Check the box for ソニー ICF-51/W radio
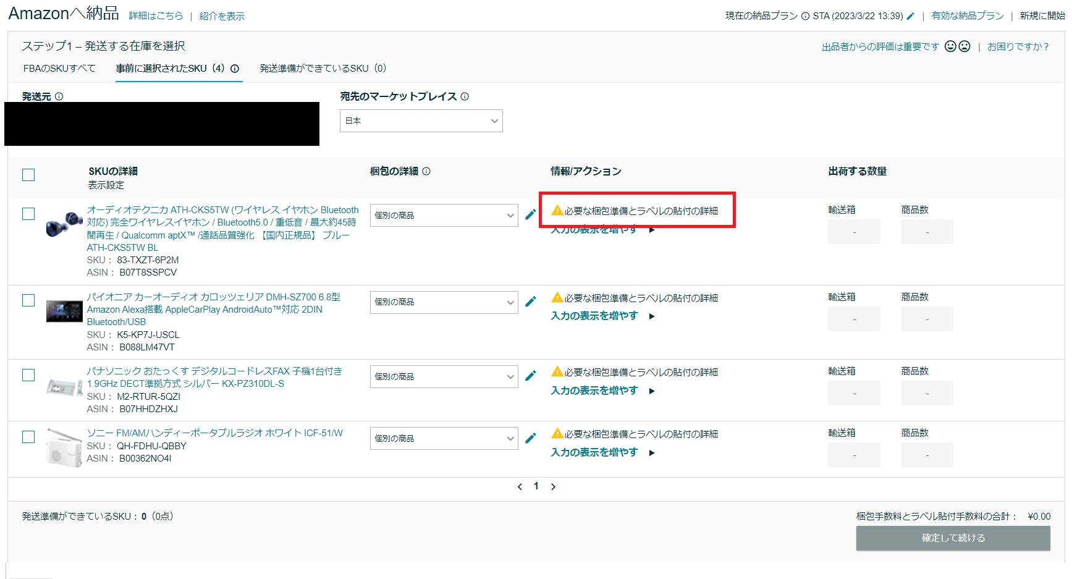Viewport: 1072px width, 579px height. pos(28,437)
